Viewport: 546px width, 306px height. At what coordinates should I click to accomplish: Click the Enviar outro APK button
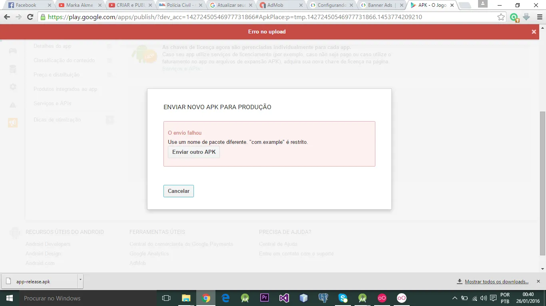click(194, 152)
